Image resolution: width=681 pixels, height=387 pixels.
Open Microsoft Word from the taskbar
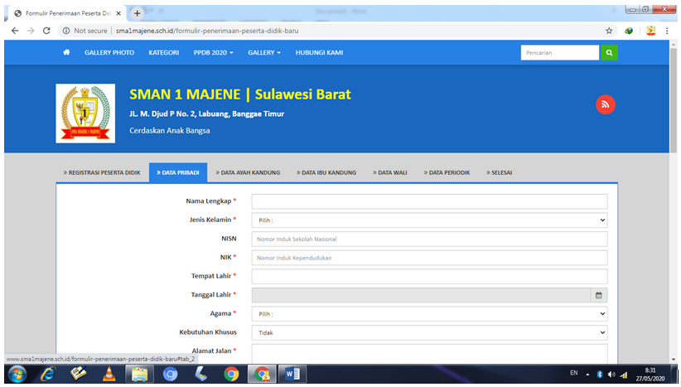click(292, 374)
